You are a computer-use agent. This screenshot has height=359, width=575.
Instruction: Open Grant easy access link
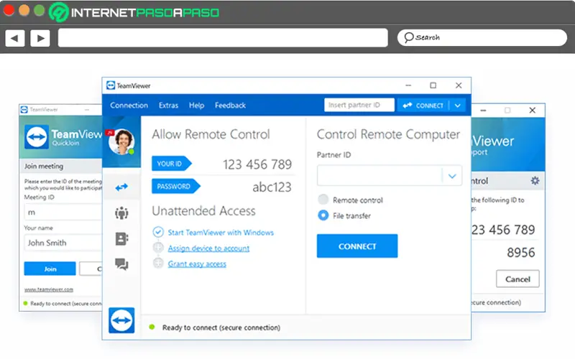pos(197,264)
